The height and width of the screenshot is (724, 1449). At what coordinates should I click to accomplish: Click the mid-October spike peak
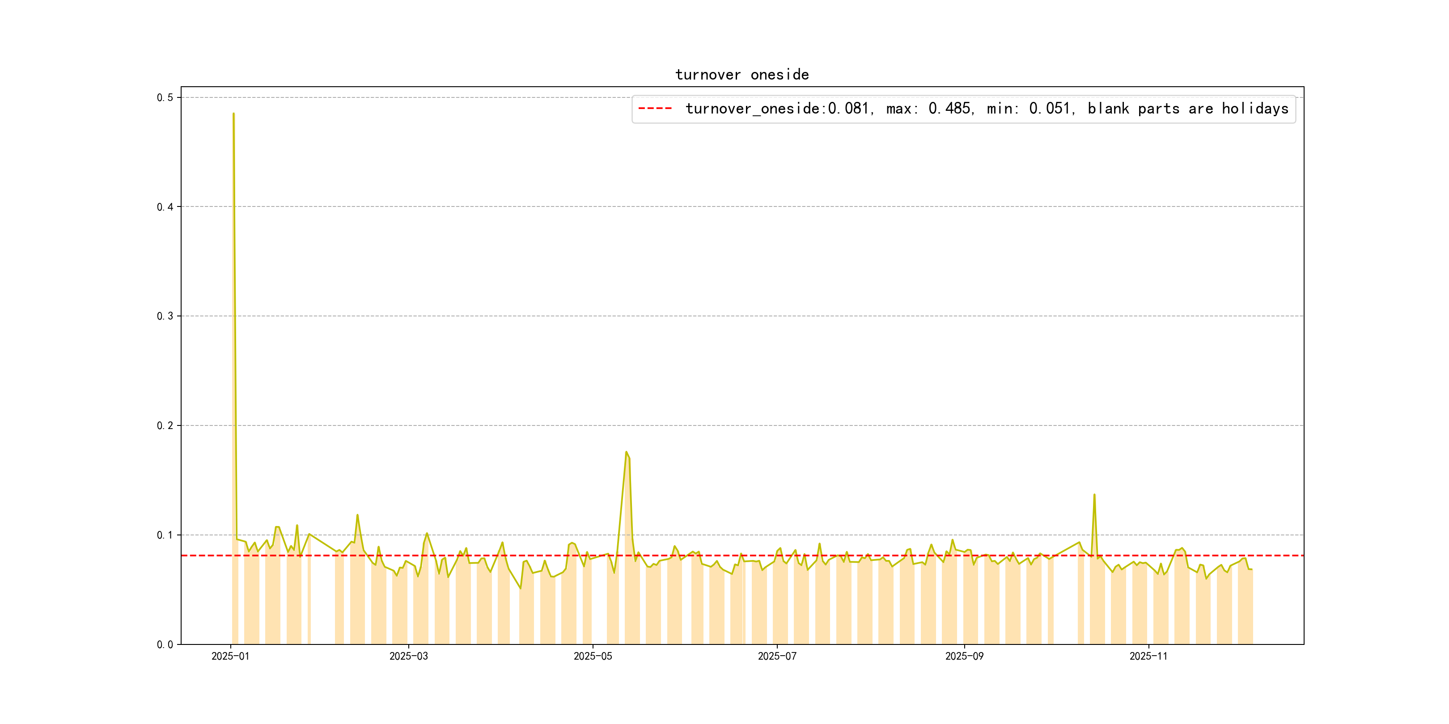coord(1094,495)
